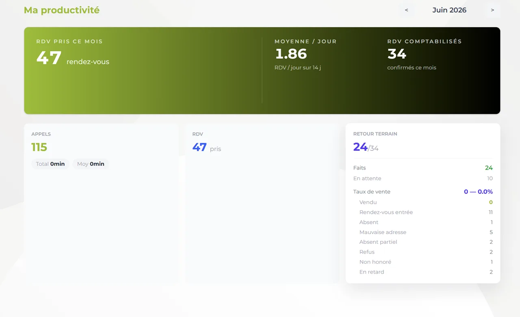Select the 47 pris value in RDV card
520x317 pixels.
click(207, 147)
